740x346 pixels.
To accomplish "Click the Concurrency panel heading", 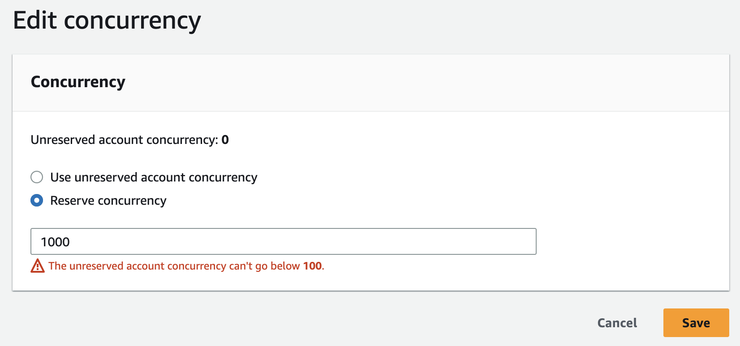I will click(x=78, y=82).
